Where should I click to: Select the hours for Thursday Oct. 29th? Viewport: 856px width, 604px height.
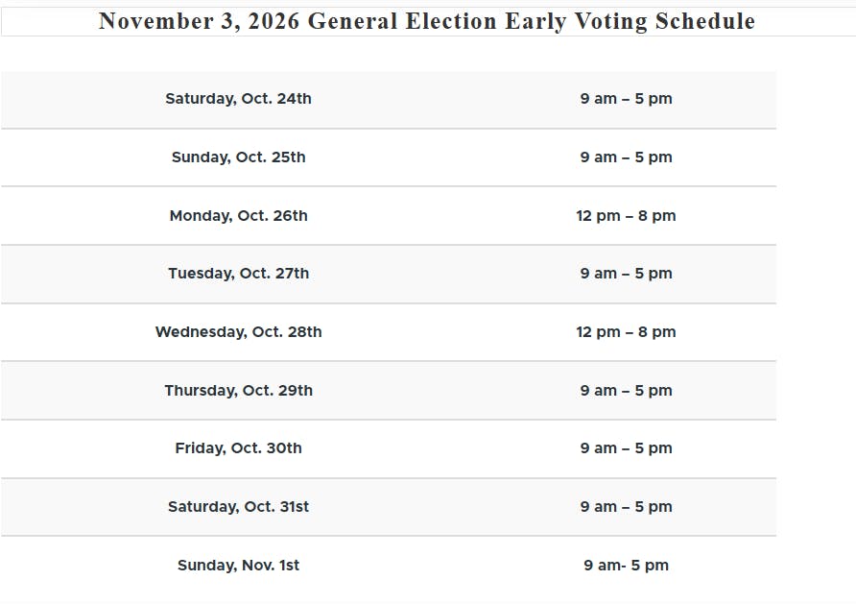[x=627, y=391]
